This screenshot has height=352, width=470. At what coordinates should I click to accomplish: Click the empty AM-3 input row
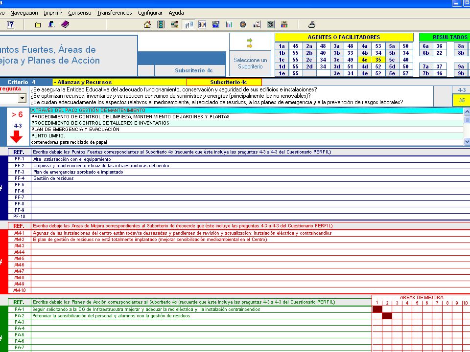coord(250,246)
